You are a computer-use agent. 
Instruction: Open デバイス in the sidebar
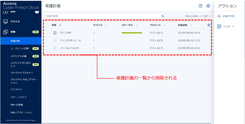coord(15,22)
